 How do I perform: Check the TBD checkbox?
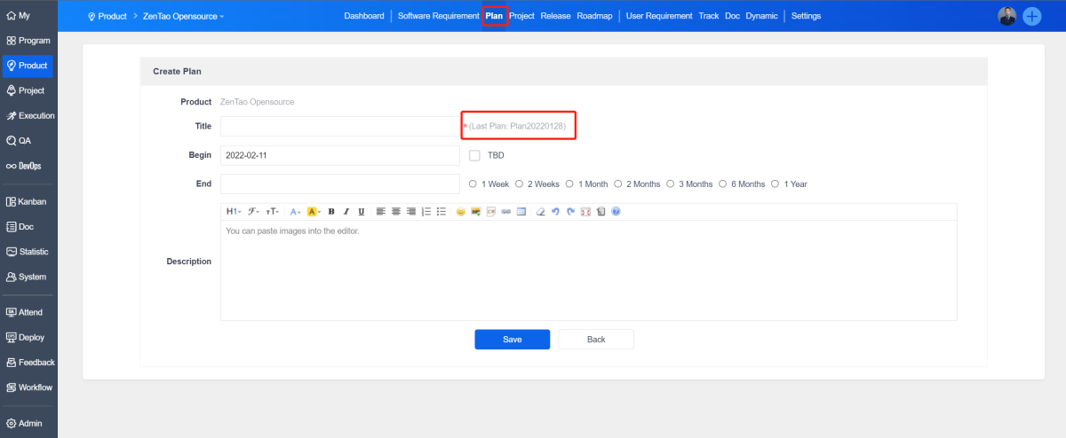(x=474, y=155)
